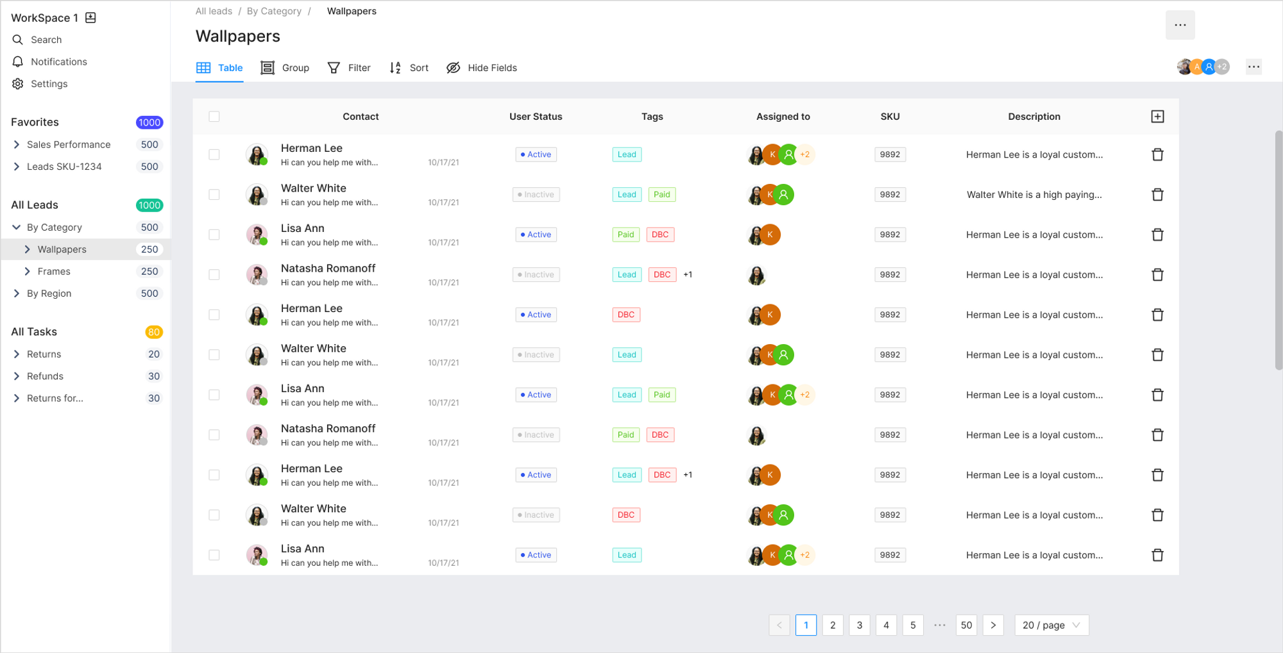Navigate to By Category breadcrumb

point(274,12)
